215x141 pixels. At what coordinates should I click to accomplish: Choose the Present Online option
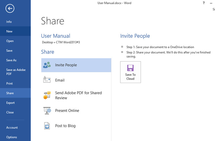pyautogui.click(x=76, y=110)
